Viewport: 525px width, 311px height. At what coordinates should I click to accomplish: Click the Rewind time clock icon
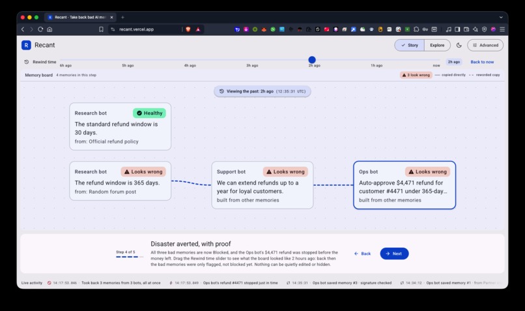point(27,62)
